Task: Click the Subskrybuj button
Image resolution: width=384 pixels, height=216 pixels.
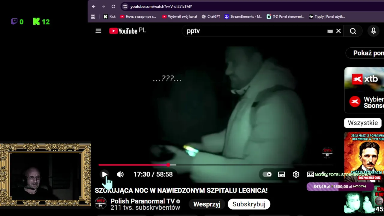Action: coord(249,204)
